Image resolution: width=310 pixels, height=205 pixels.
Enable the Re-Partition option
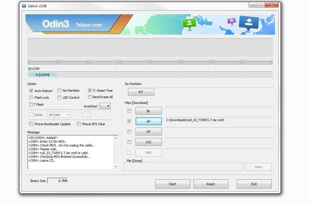(59, 91)
